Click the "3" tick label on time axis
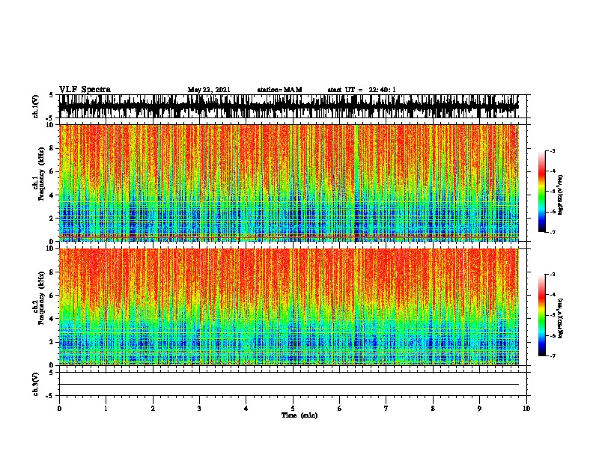 coord(199,409)
